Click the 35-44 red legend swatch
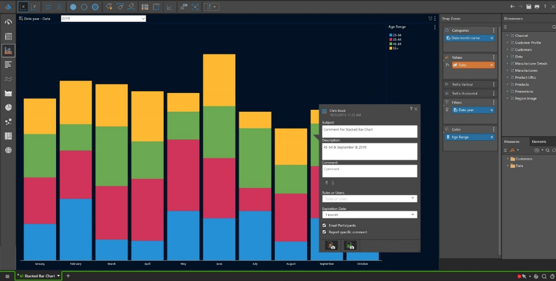 [x=390, y=39]
